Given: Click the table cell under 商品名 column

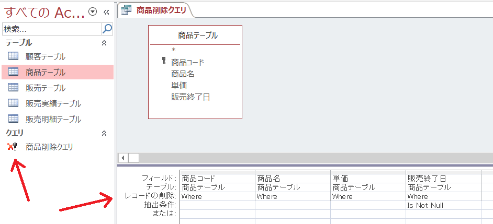Looking at the screenshot, I should coord(293,187).
